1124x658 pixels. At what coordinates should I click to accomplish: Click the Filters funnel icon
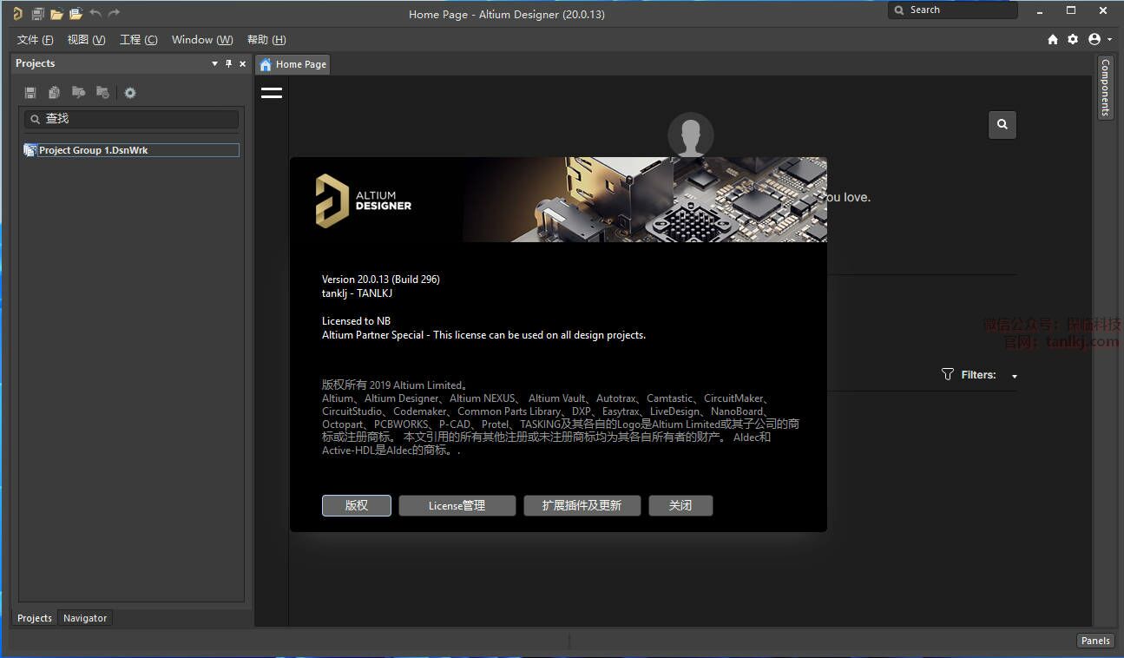click(x=948, y=374)
